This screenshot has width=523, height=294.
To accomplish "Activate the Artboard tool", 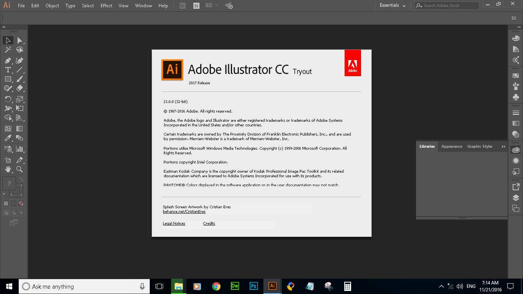I will tap(8, 160).
